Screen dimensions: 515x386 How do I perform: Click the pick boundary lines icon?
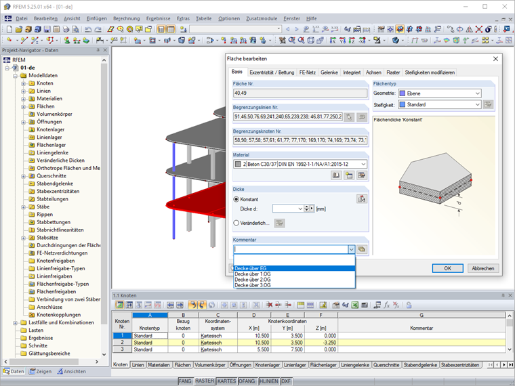coord(349,117)
